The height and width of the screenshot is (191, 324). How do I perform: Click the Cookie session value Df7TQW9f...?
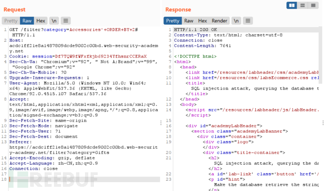point(101,57)
